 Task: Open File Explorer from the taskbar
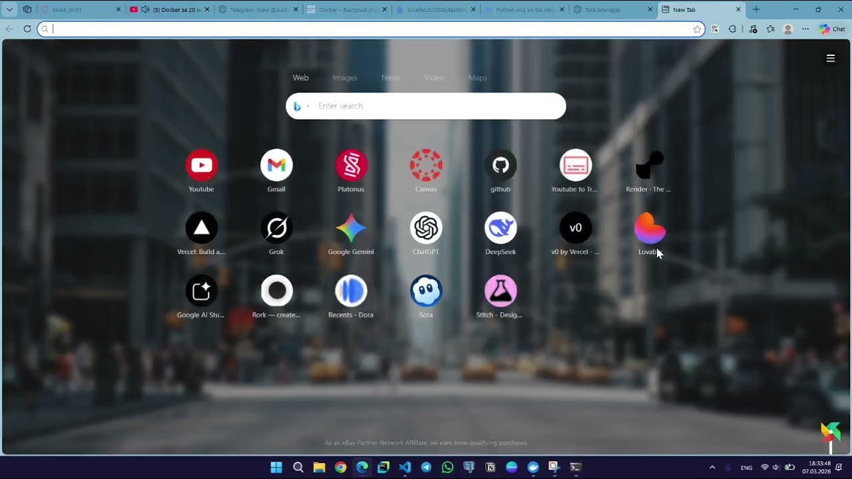click(x=319, y=467)
